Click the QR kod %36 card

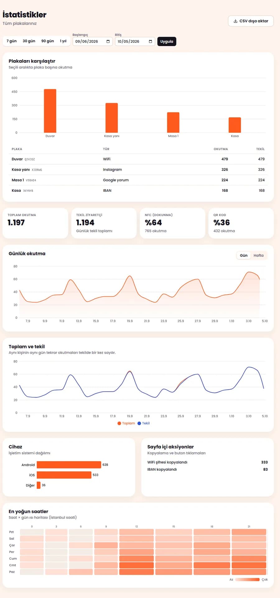tap(241, 223)
